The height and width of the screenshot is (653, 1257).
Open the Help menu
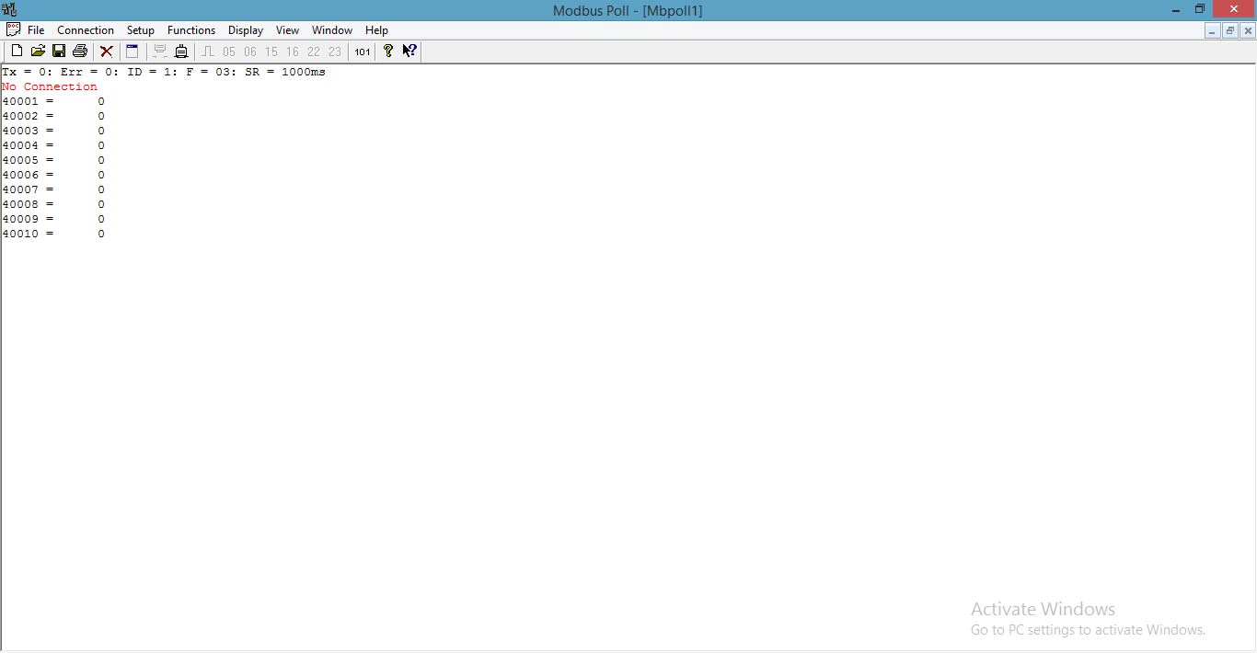(376, 30)
